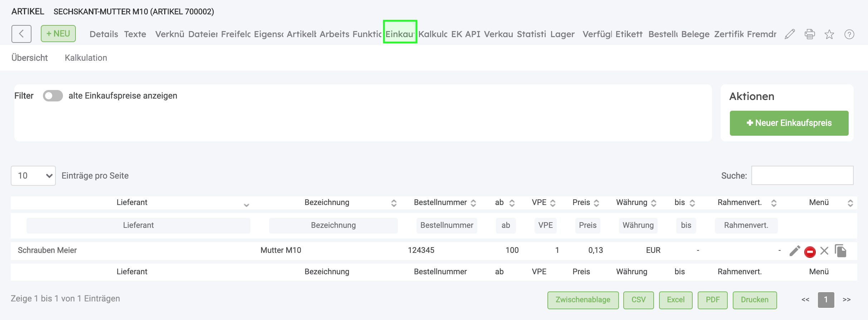This screenshot has height=320, width=868.
Task: Click the pencil edit icon in top toolbar
Action: point(790,34)
